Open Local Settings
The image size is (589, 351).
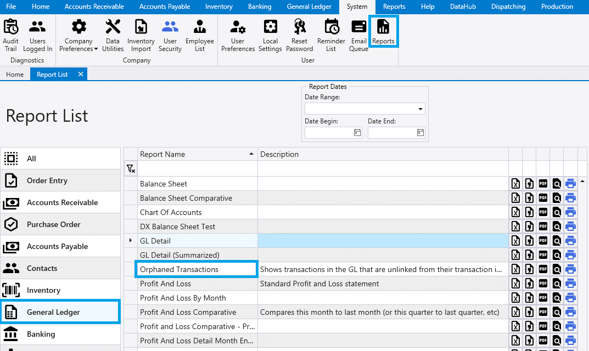pyautogui.click(x=270, y=36)
